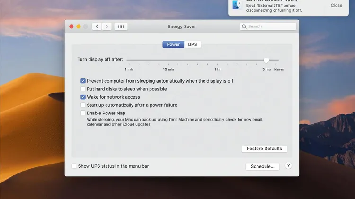Go forward with the right chevron button
This screenshot has width=355, height=199.
[x=106, y=26]
